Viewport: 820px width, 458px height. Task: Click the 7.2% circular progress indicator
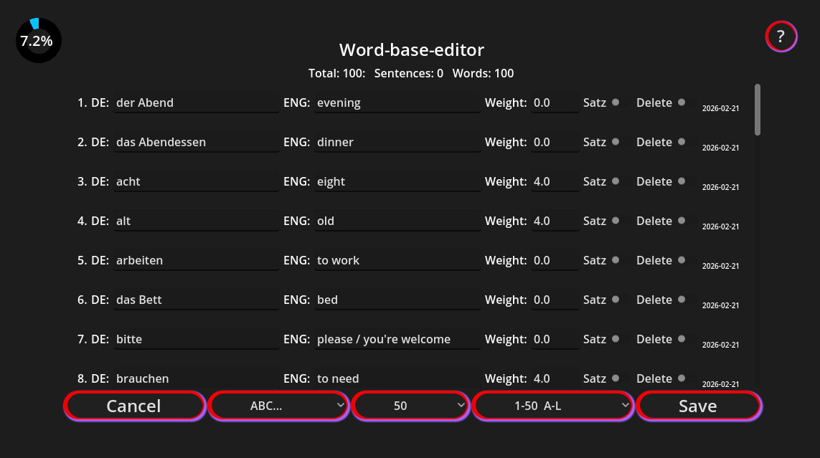tap(38, 41)
